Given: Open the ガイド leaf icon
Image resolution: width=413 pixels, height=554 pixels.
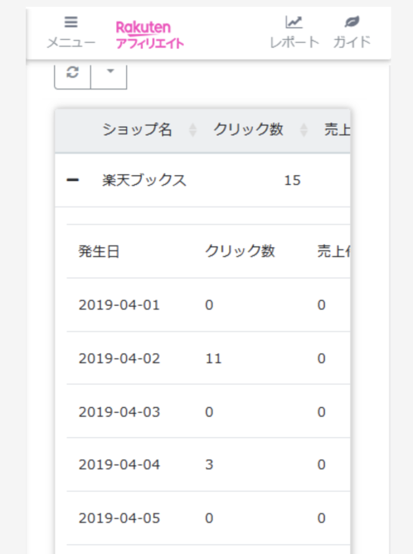Looking at the screenshot, I should [352, 22].
